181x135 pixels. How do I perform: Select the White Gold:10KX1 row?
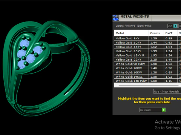(147, 68)
